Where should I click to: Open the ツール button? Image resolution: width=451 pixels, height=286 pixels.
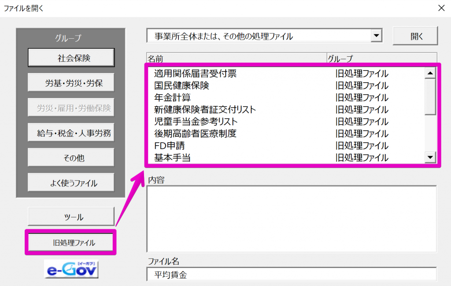click(x=71, y=217)
